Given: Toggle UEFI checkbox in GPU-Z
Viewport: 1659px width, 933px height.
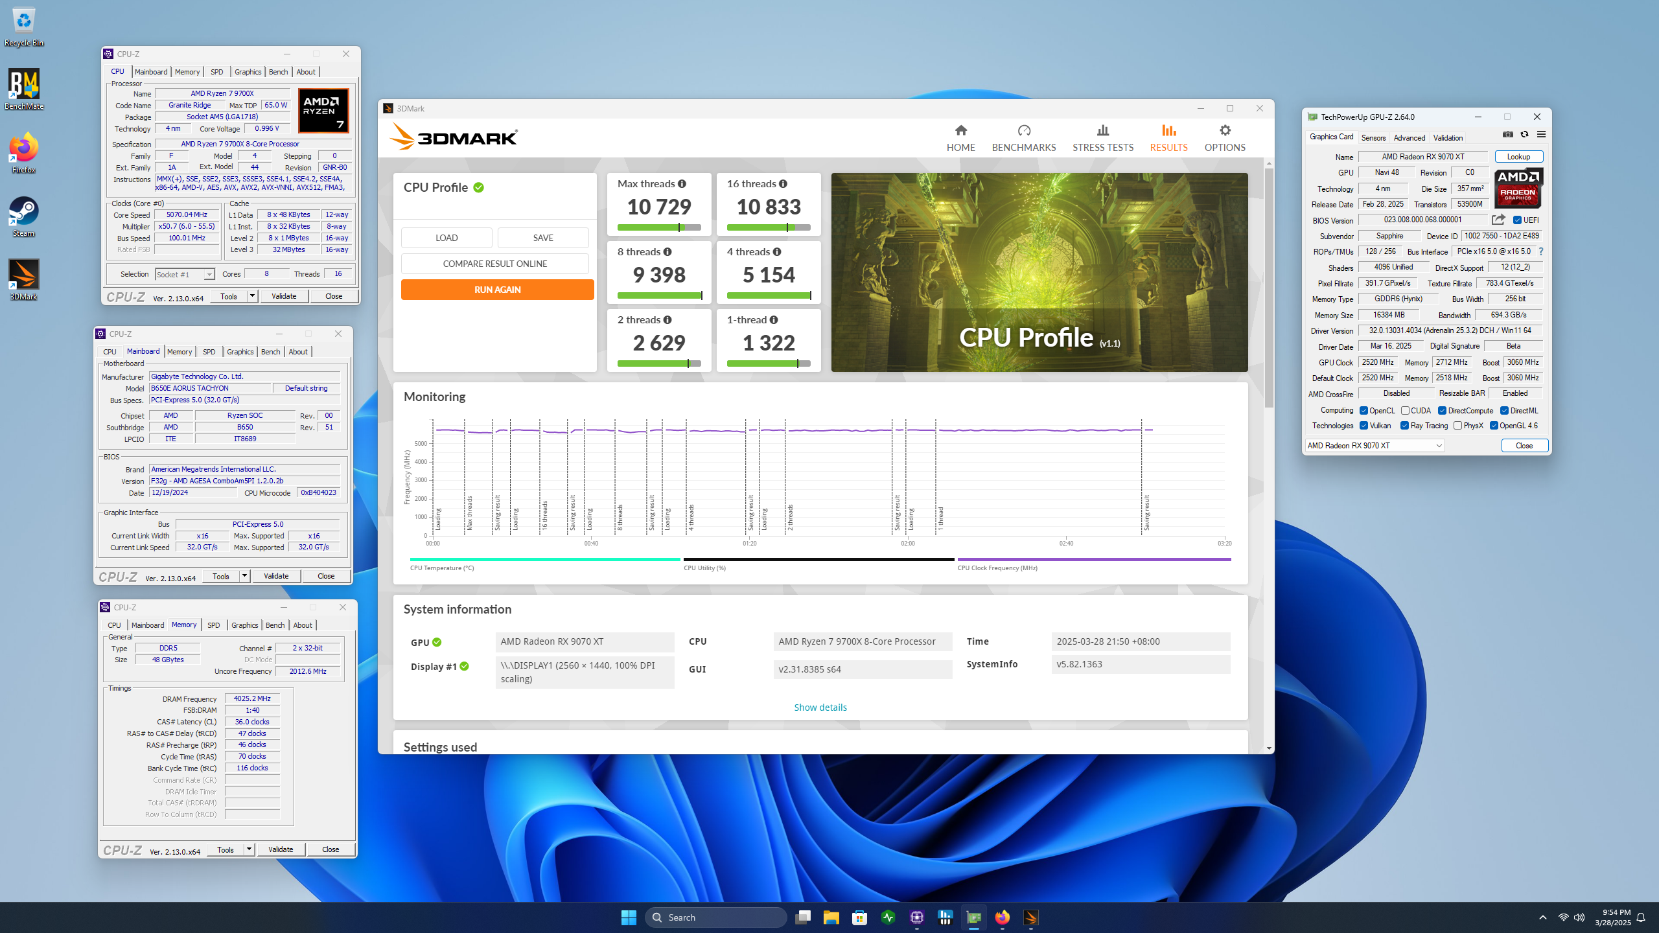Looking at the screenshot, I should (1517, 220).
